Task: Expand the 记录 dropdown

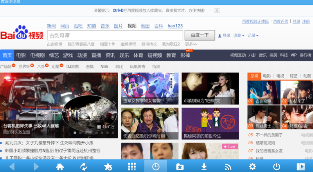Action: pos(253,36)
